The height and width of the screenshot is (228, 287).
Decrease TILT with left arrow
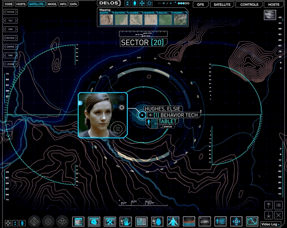5,21
